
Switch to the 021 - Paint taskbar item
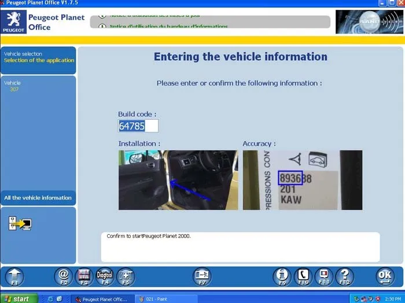167,299
